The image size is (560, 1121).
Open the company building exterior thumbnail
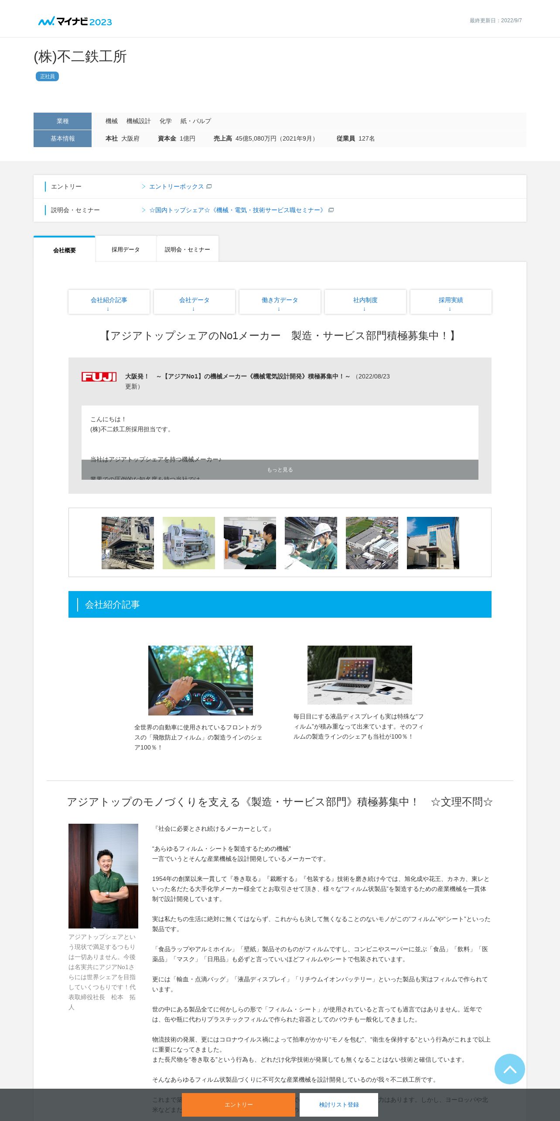433,543
